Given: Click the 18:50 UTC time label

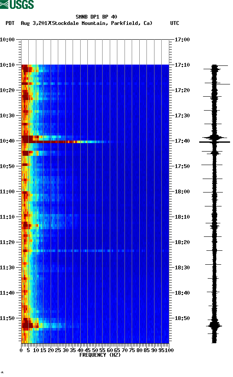Looking at the screenshot, I should coord(182,318).
